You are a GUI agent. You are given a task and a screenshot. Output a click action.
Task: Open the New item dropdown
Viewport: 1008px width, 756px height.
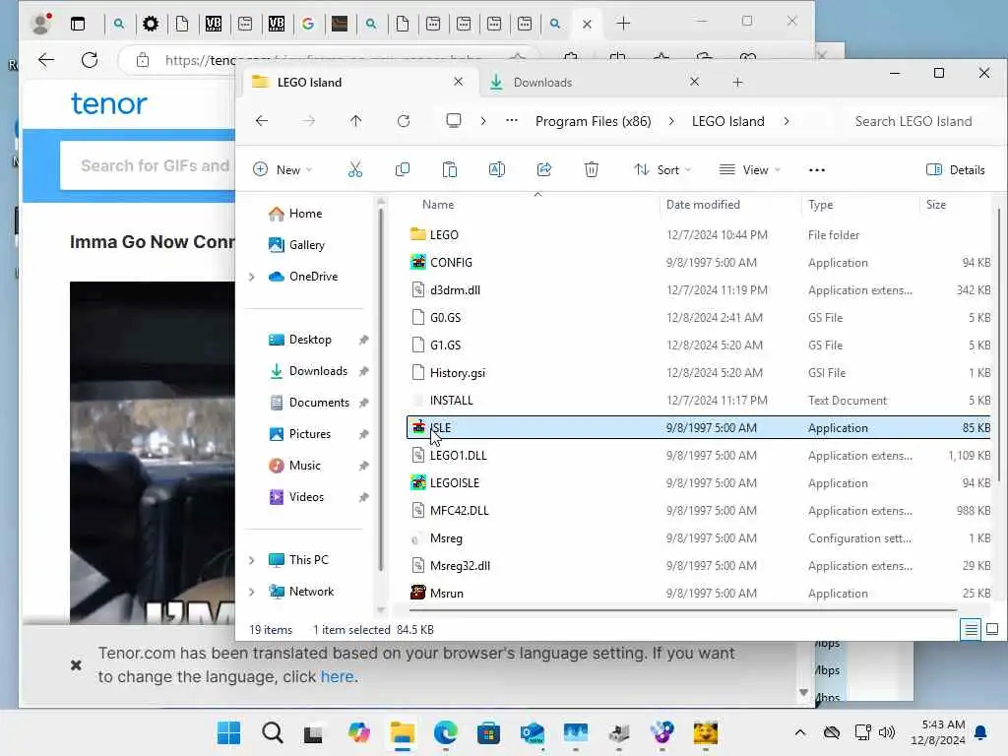tap(283, 169)
